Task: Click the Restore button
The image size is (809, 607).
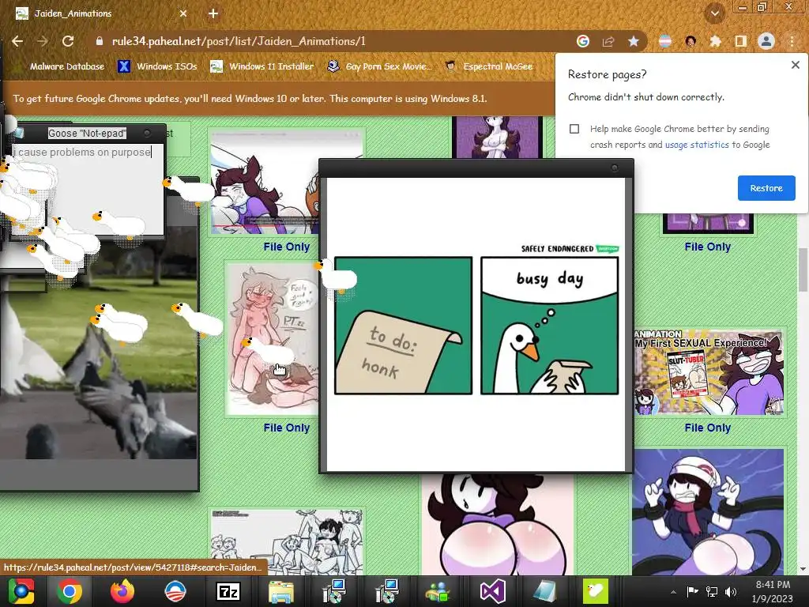Action: (766, 188)
